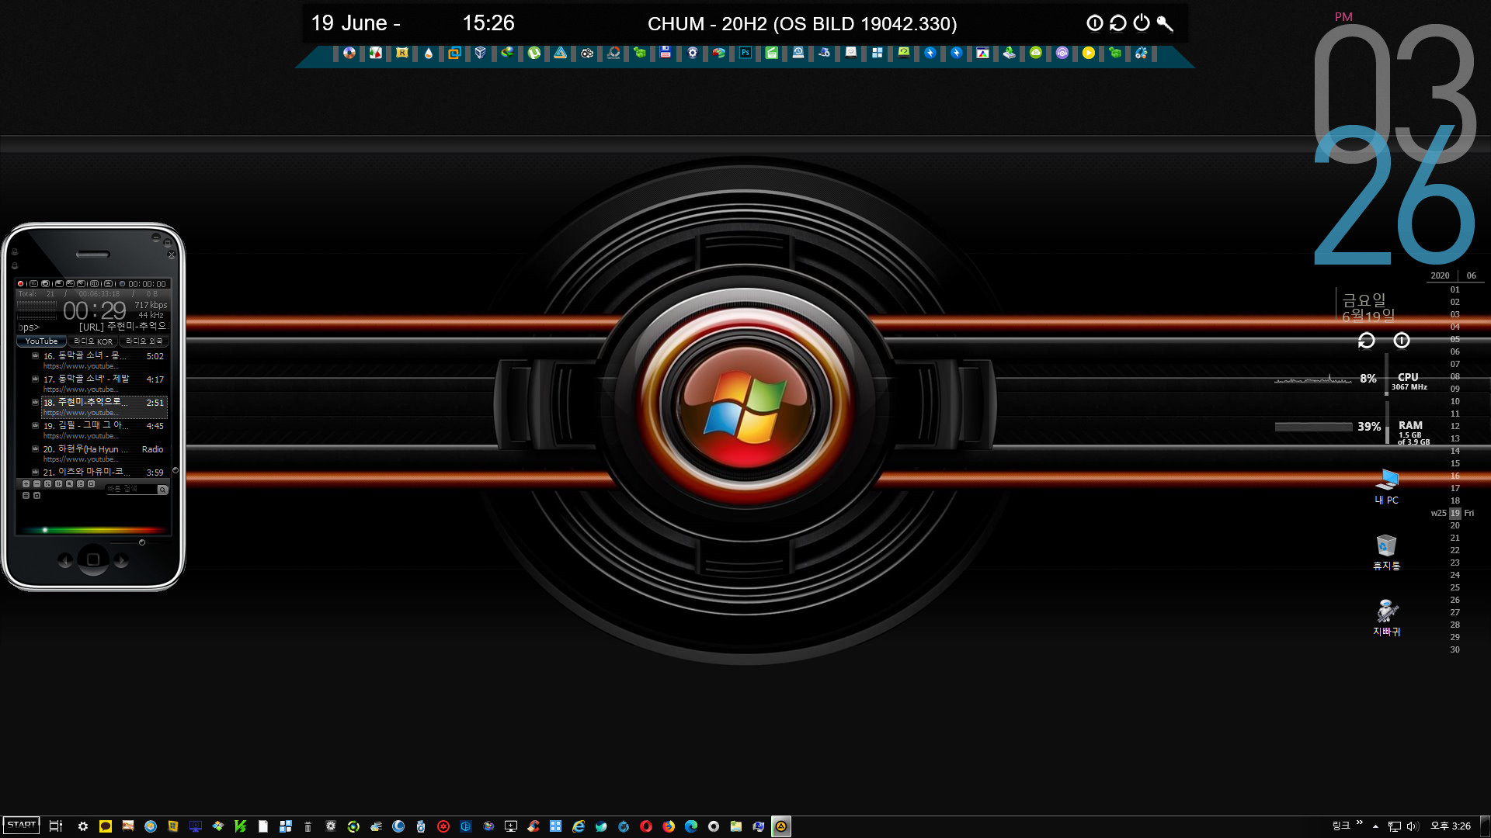
Task: Open Firefox from the taskbar
Action: tap(669, 826)
